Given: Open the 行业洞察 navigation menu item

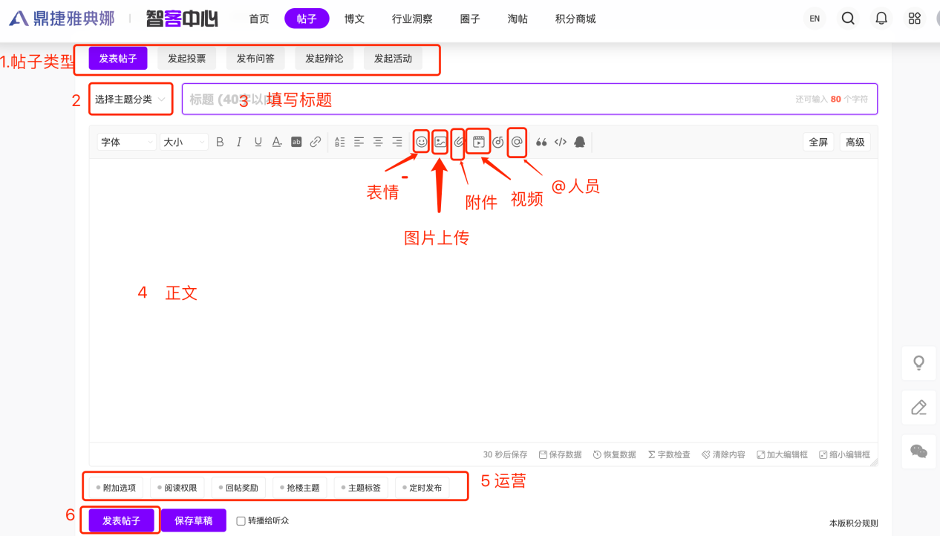Looking at the screenshot, I should click(412, 19).
